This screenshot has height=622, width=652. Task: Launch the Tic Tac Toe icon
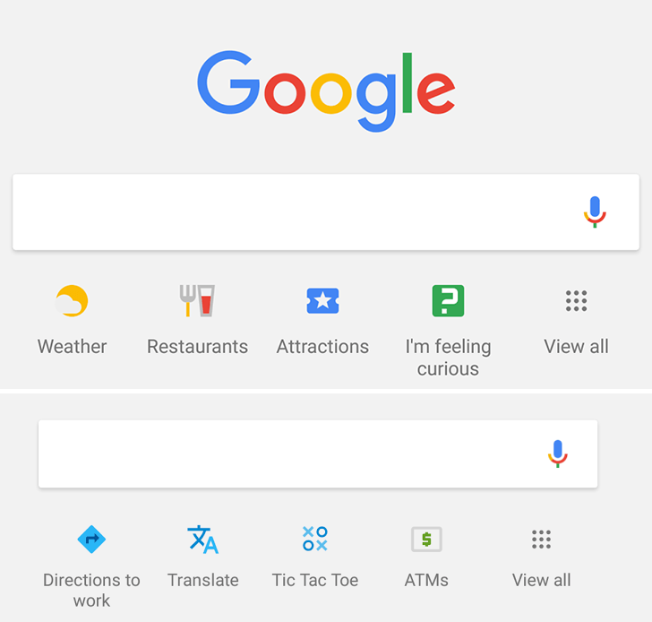(x=314, y=539)
